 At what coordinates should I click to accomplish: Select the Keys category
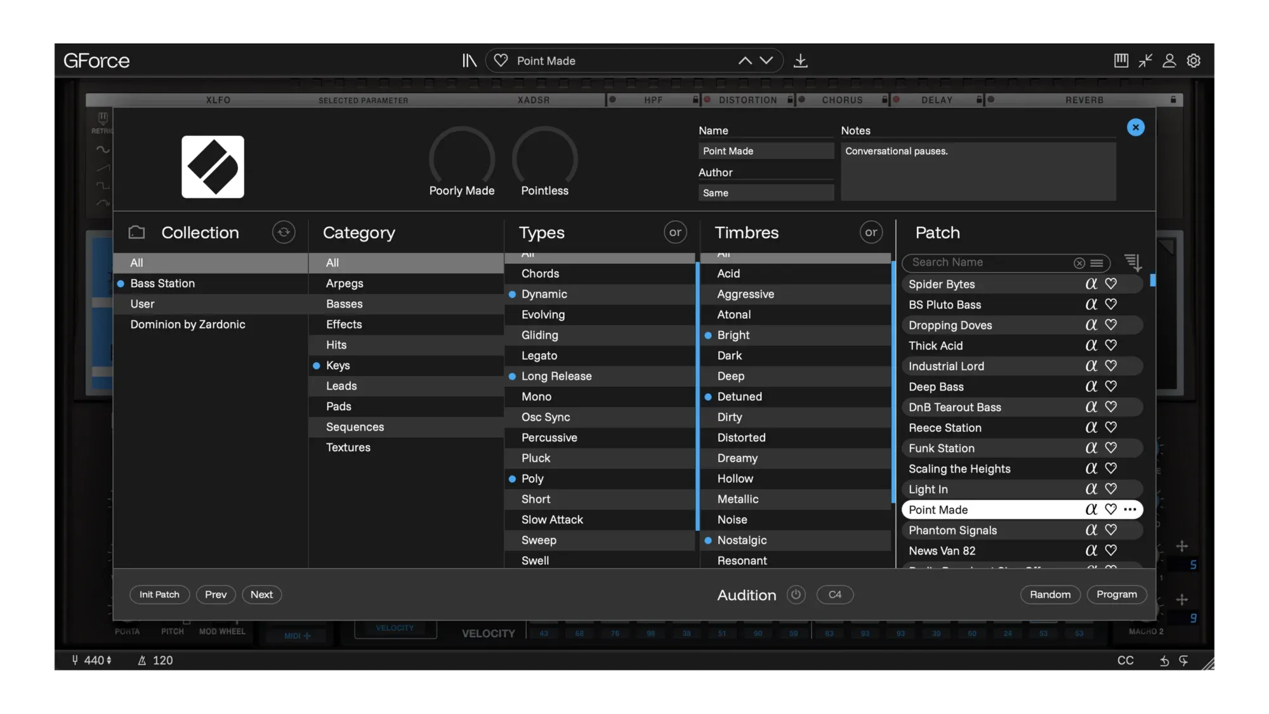(x=406, y=365)
